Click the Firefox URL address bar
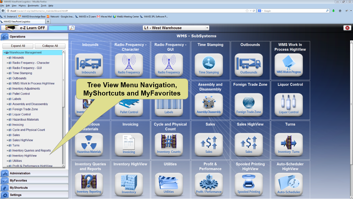The image size is (353, 199). tap(127, 11)
